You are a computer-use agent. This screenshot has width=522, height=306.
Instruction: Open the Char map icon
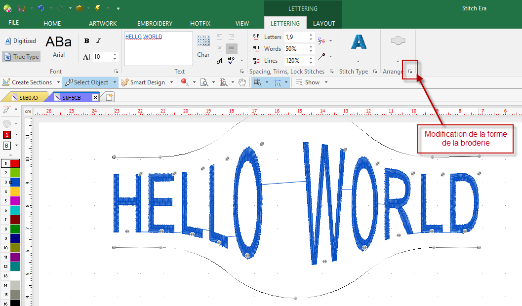(x=203, y=41)
